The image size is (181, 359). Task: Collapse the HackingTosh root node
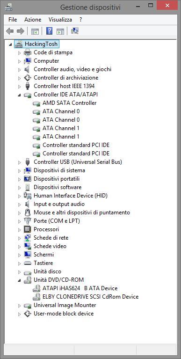[x=10, y=44]
